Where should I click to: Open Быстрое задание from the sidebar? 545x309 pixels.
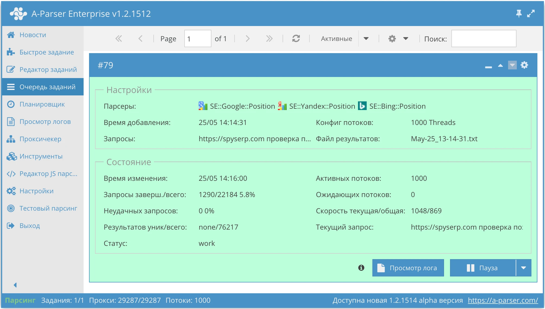click(46, 52)
